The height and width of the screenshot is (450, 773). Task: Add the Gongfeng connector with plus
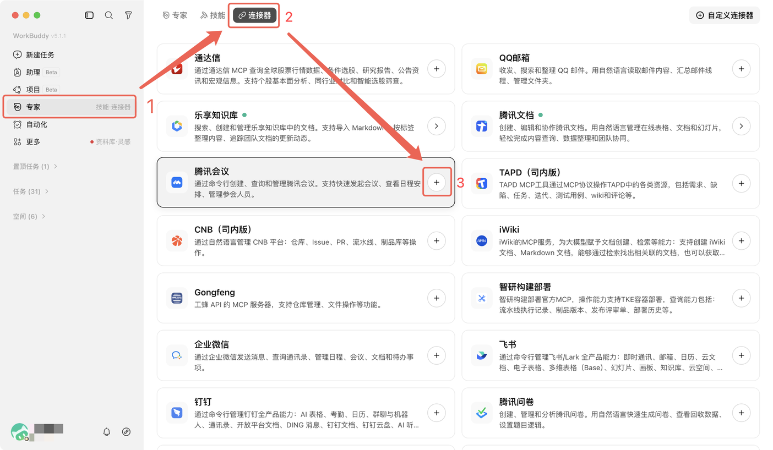437,298
